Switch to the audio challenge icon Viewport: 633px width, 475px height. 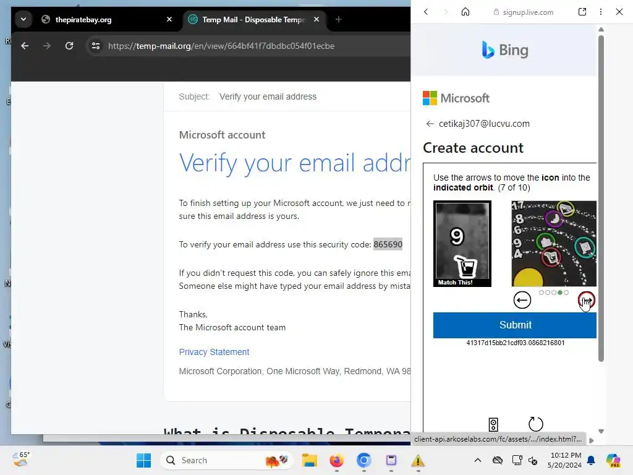click(x=493, y=424)
